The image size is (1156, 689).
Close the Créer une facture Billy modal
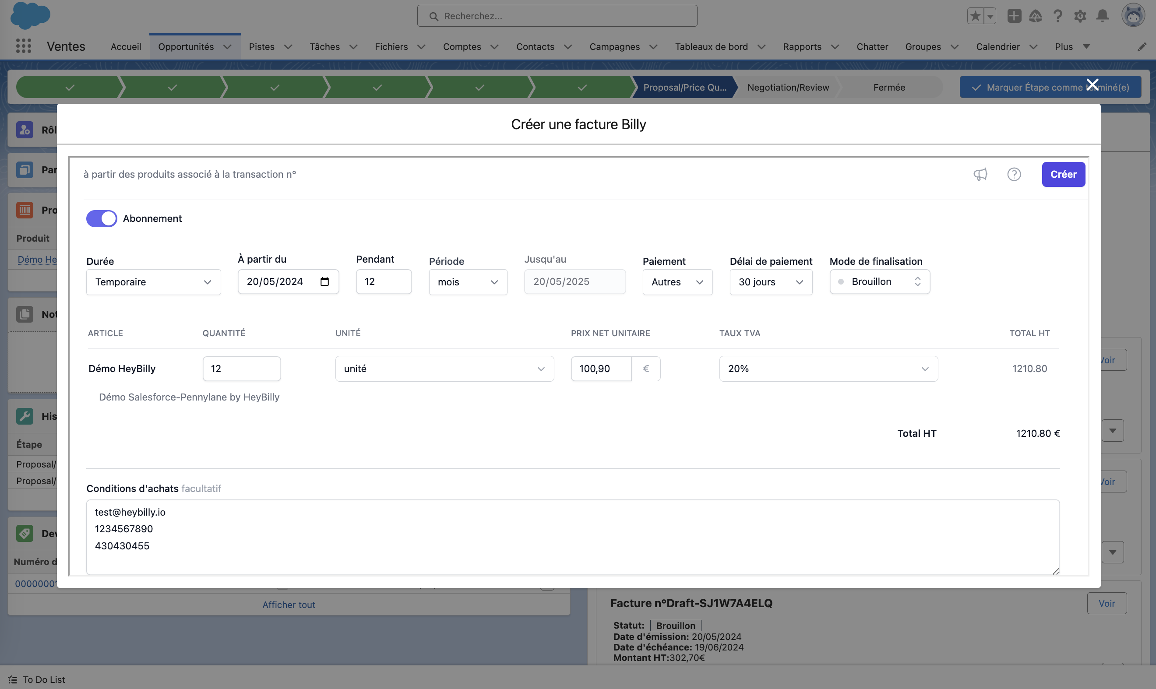coord(1093,84)
